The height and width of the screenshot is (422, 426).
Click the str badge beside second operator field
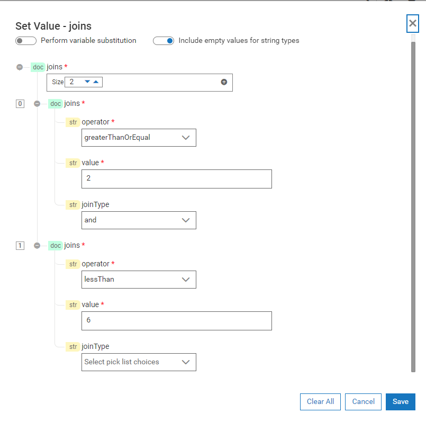(72, 264)
